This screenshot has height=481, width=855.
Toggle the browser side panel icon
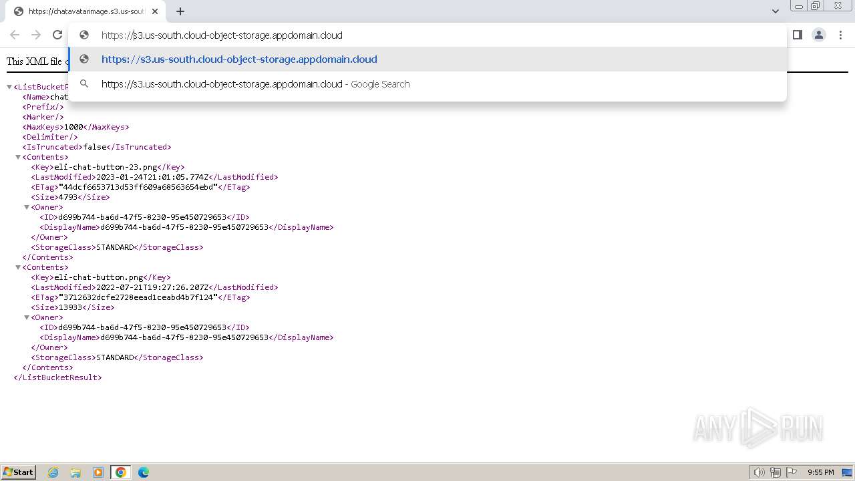[x=797, y=35]
